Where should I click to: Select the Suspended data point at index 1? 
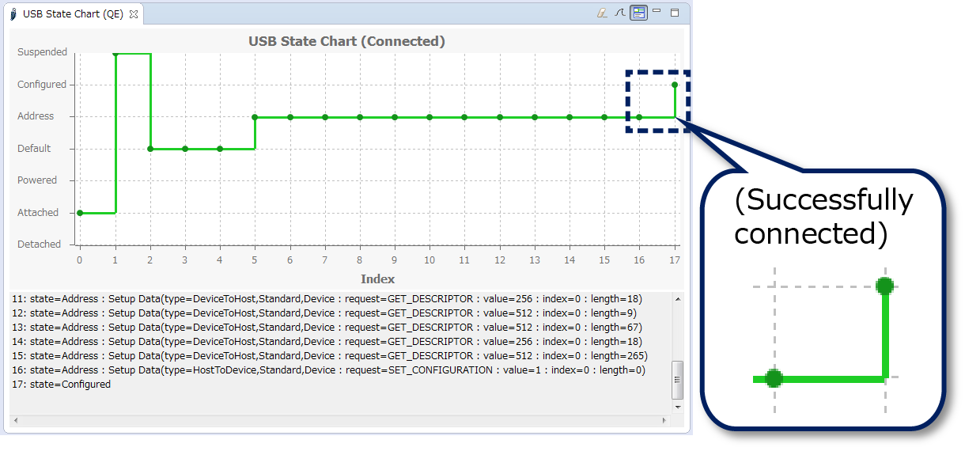coord(115,53)
